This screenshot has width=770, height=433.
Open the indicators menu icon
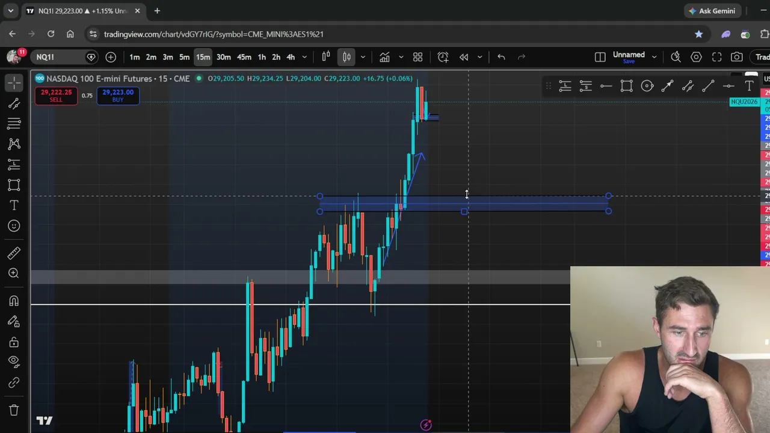click(384, 57)
